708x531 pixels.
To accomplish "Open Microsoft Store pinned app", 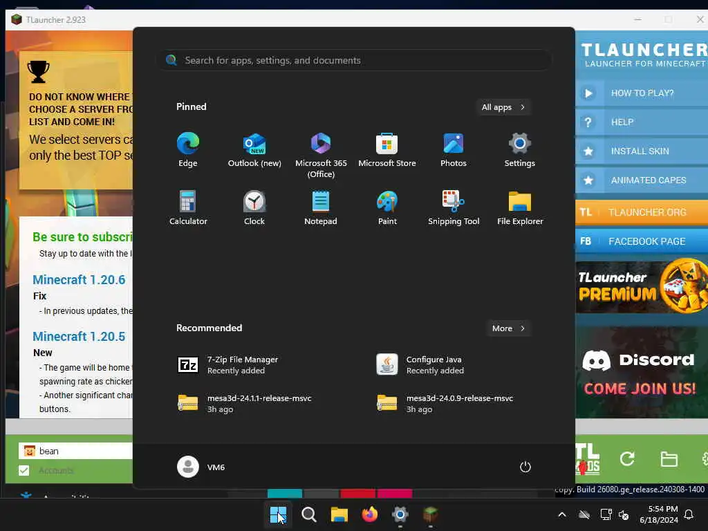I will (x=387, y=150).
